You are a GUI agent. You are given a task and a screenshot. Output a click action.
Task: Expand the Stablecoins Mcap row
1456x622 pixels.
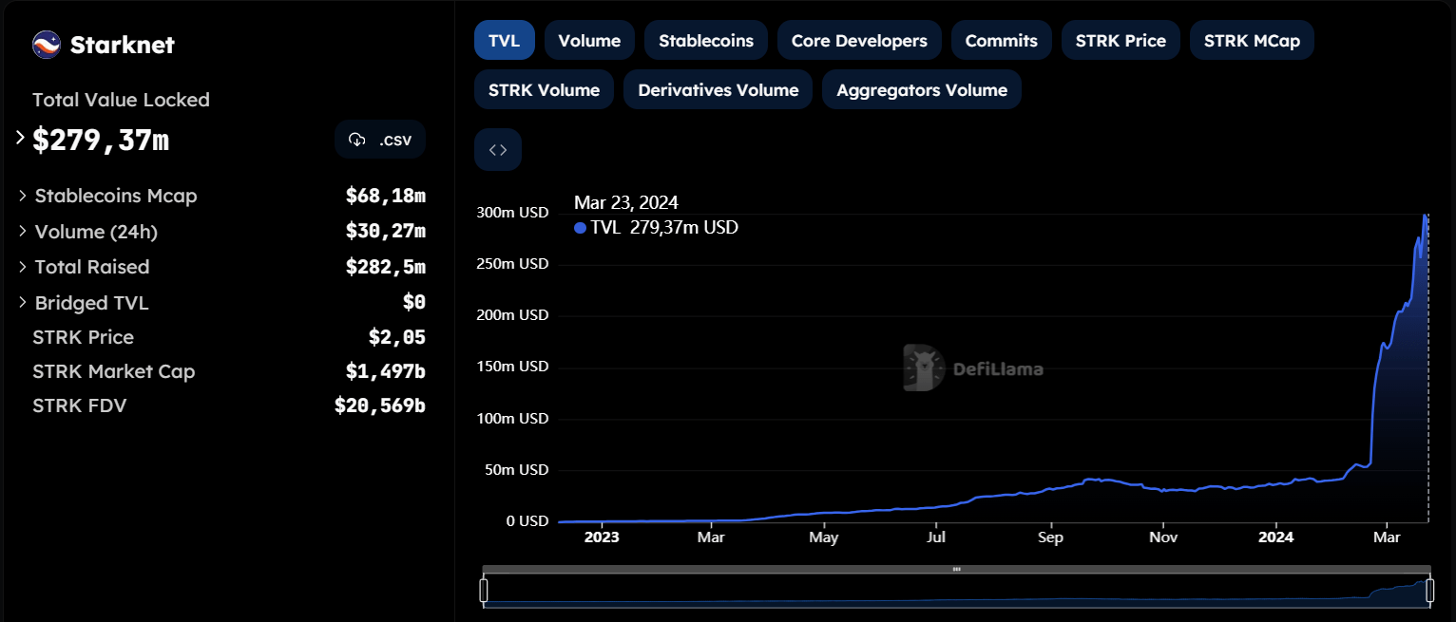coord(23,196)
